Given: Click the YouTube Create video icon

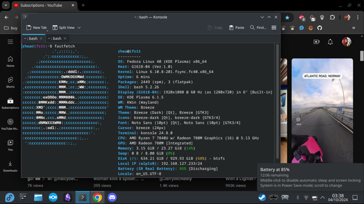Looking at the screenshot, I should 316,42.
